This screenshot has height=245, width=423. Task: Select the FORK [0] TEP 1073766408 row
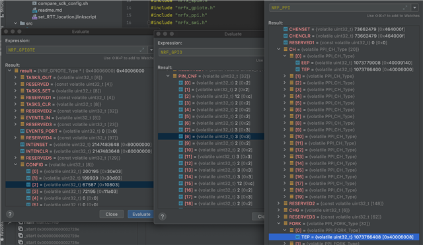point(344,237)
